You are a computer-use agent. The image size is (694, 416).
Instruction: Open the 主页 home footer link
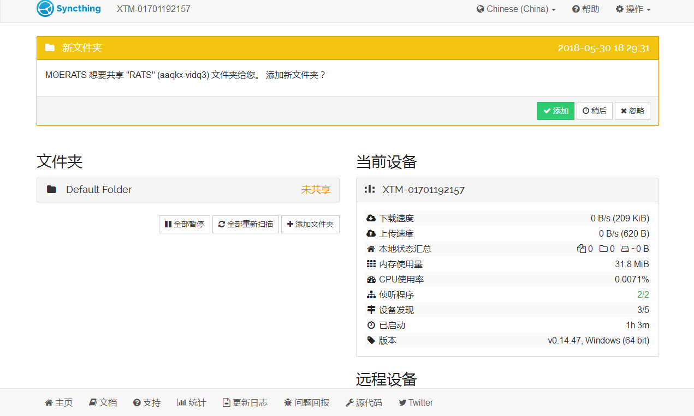(x=58, y=402)
